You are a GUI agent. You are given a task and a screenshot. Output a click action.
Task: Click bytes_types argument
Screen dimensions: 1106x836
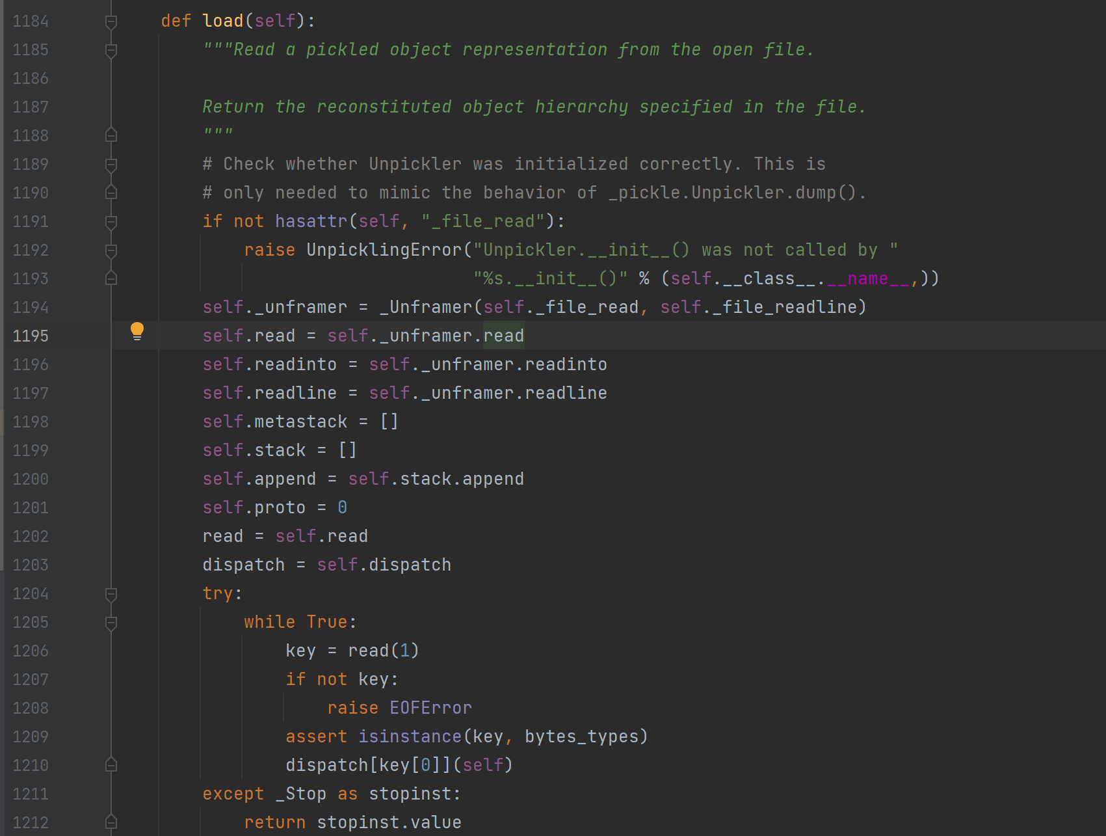[581, 736]
